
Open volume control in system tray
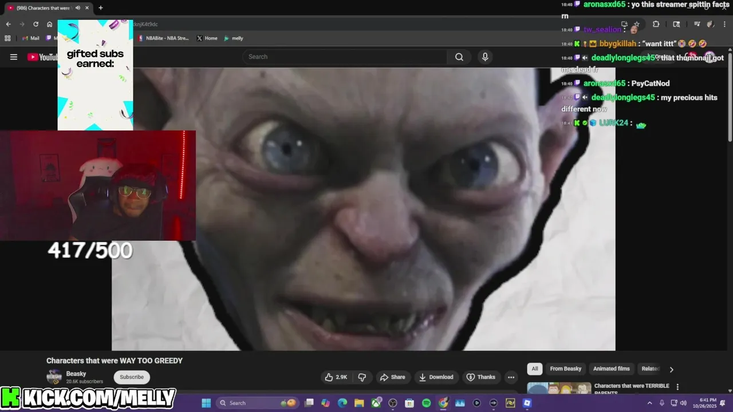click(x=683, y=403)
